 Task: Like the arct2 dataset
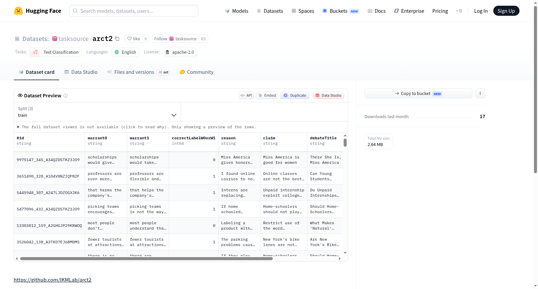(x=134, y=39)
